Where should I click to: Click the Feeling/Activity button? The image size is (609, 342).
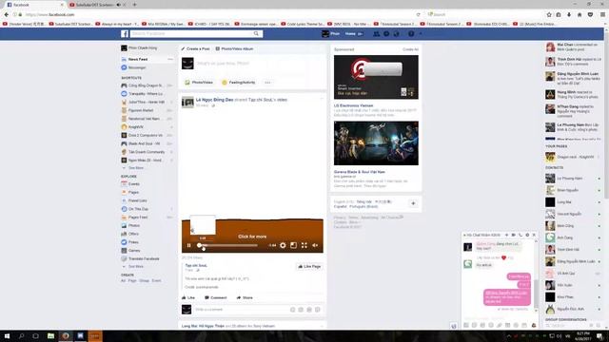click(x=239, y=83)
